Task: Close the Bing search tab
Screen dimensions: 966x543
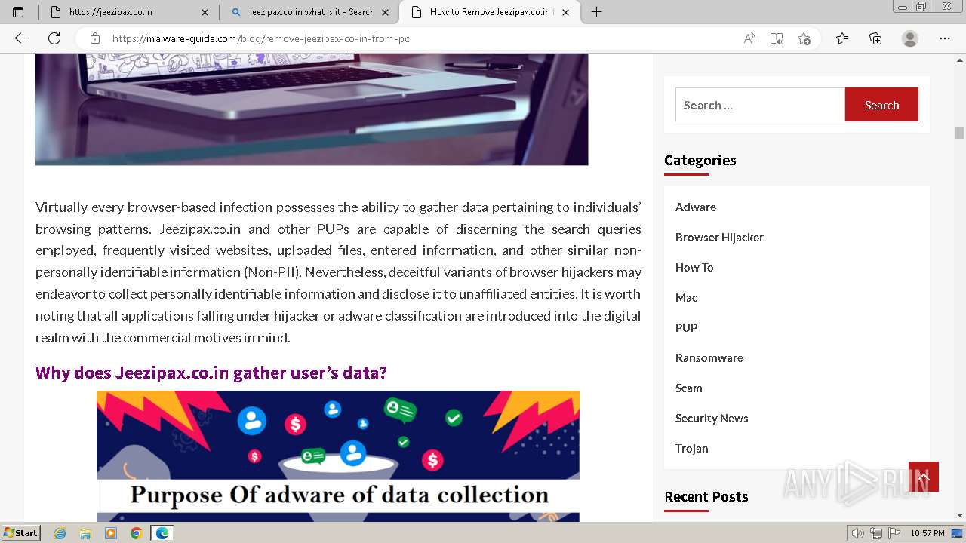Action: click(385, 12)
